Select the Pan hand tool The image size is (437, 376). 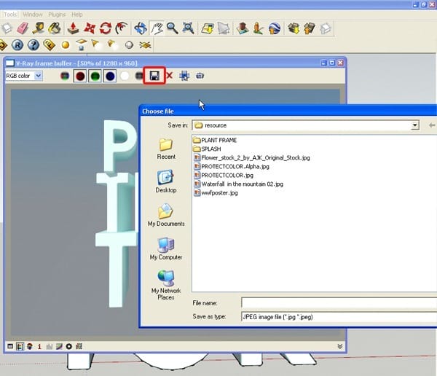click(x=157, y=28)
